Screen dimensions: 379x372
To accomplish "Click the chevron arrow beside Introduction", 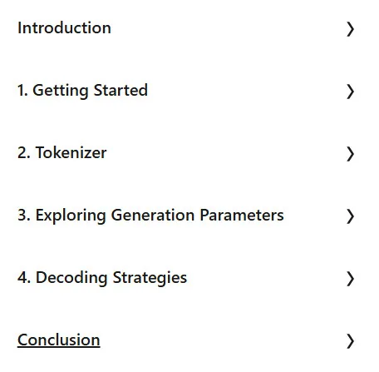I will (351, 29).
